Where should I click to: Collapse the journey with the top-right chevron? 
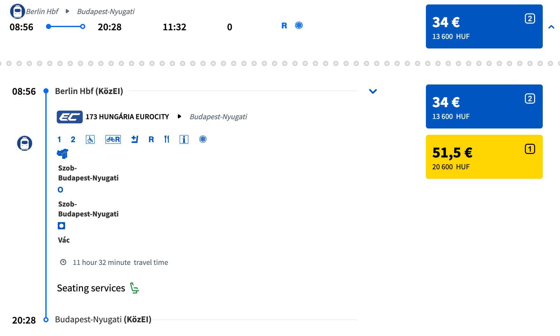click(551, 27)
